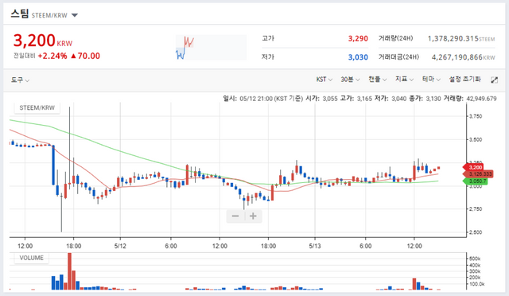Click the 거래량 42,949.679 candle info value
The image size is (509, 296).
point(470,99)
